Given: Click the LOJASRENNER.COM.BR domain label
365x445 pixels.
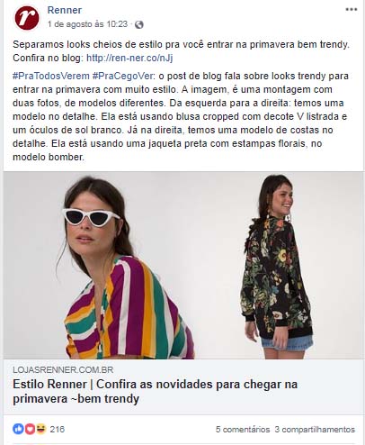Looking at the screenshot, I should coord(63,369).
